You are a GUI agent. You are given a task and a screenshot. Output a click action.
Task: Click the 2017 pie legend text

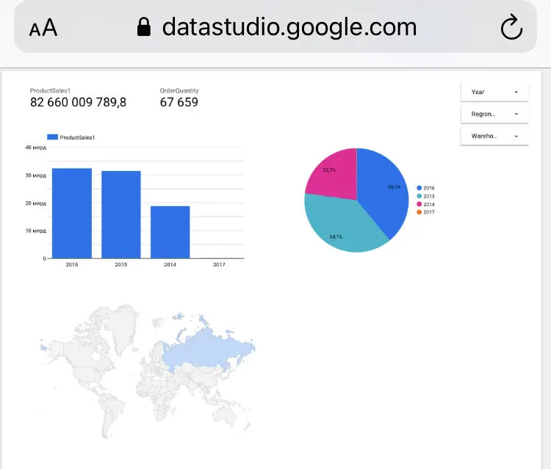(429, 212)
